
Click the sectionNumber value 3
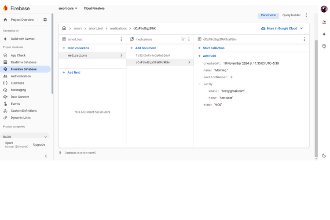[x=231, y=77]
